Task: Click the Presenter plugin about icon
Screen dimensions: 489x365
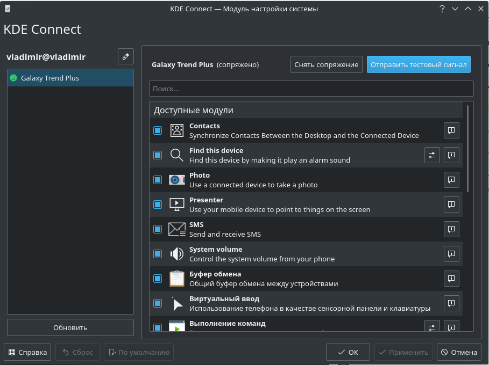Action: click(451, 205)
